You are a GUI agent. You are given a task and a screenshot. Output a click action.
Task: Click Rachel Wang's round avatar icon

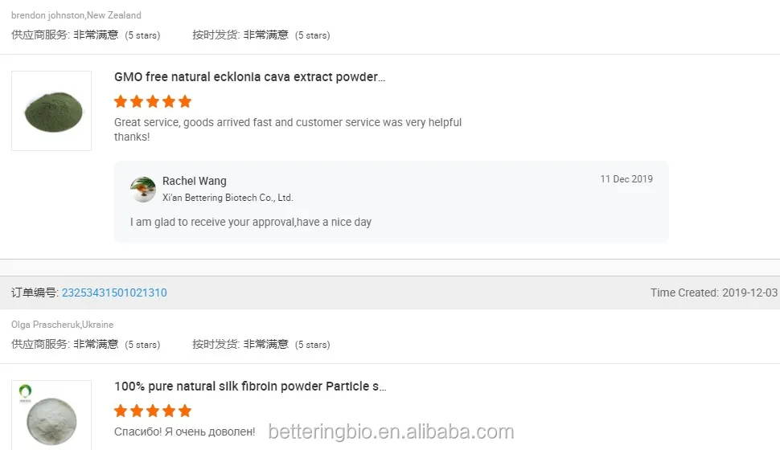click(143, 190)
